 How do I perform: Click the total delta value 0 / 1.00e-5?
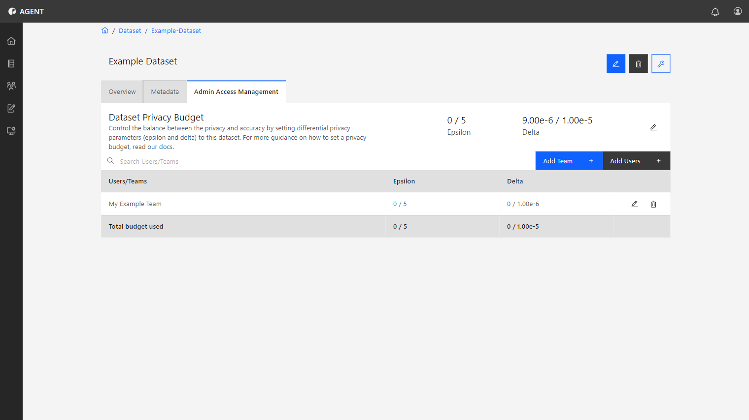click(523, 227)
